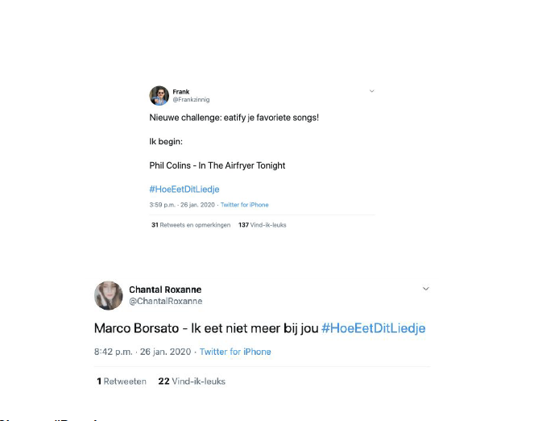Open Frank's profile picture
This screenshot has width=538, height=421.
[x=159, y=95]
